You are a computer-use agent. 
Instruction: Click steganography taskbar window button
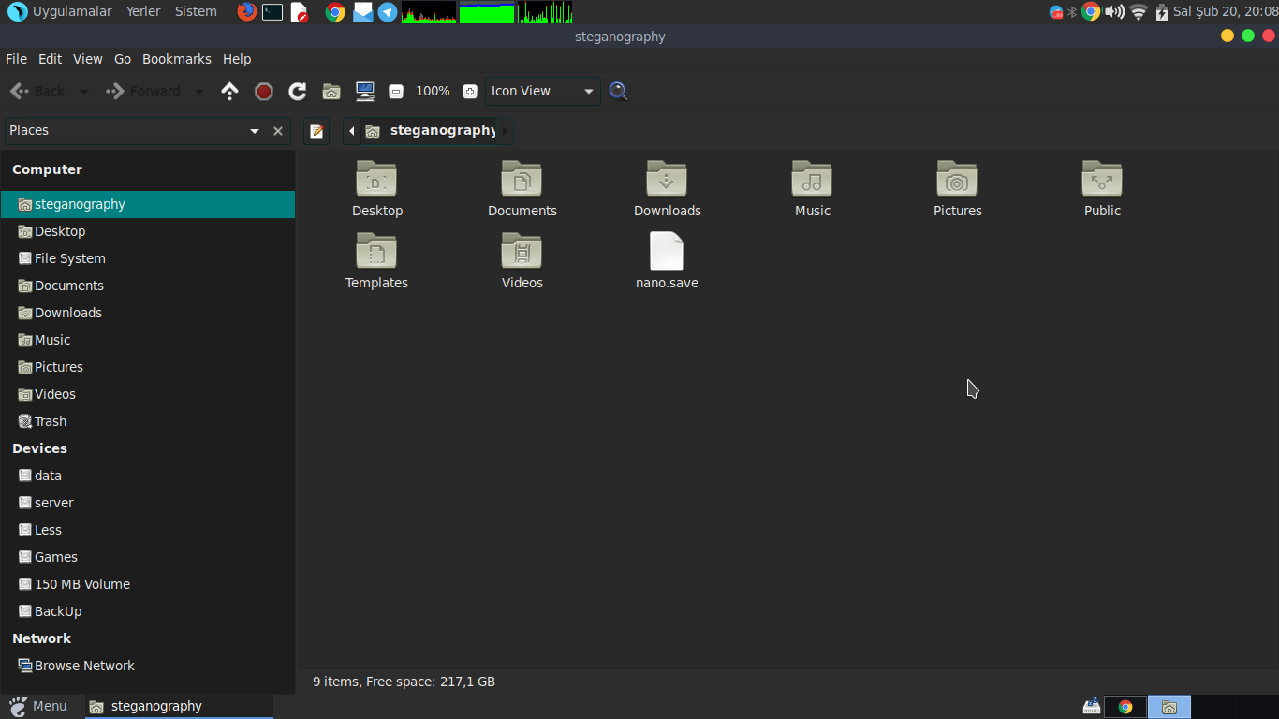point(179,706)
